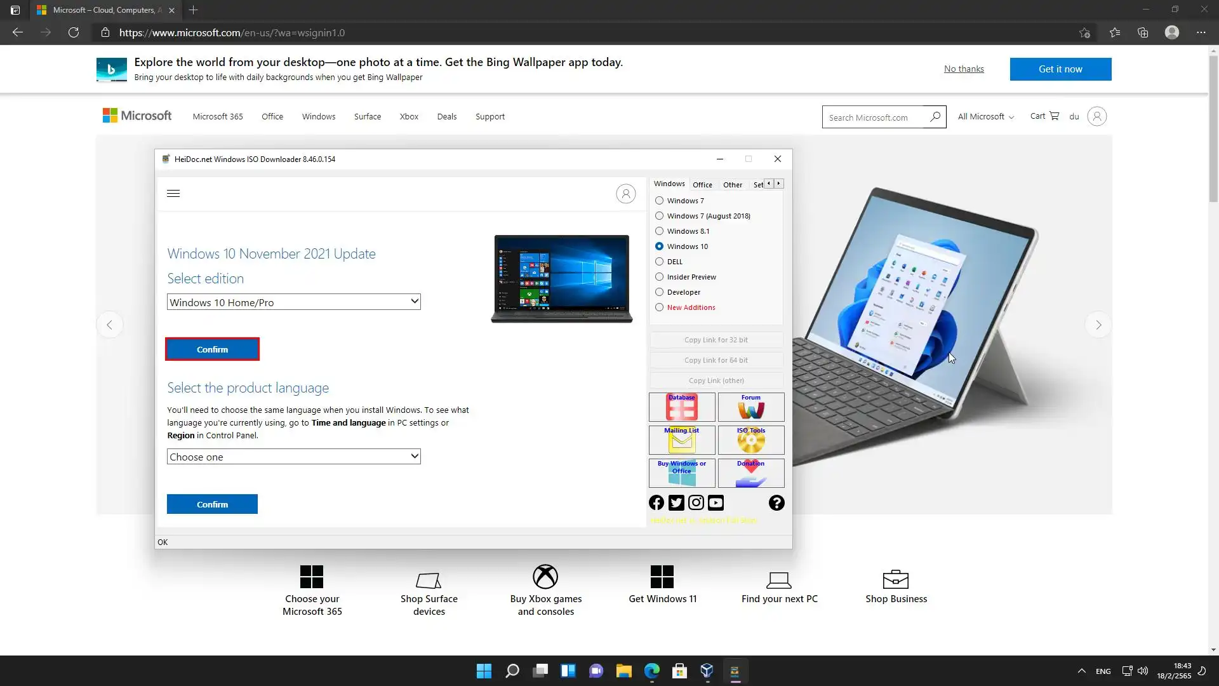Click the Search Microsoft.com input field

pyautogui.click(x=875, y=118)
